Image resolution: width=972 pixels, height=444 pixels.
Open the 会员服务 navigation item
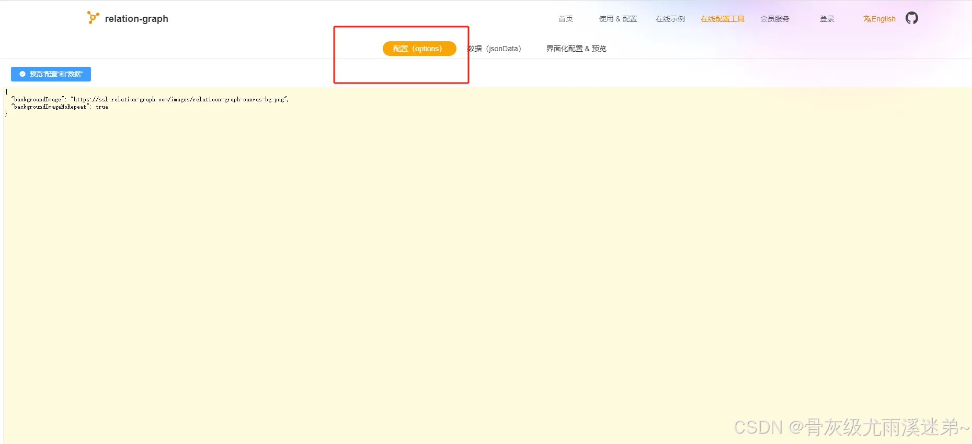click(774, 19)
